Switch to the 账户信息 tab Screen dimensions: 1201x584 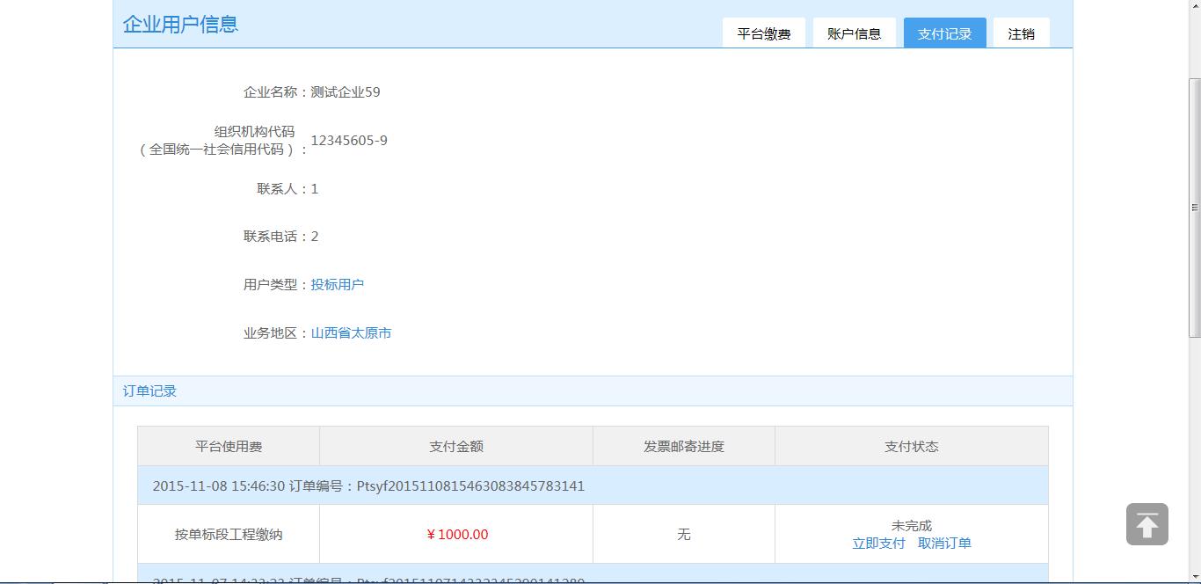click(x=854, y=33)
